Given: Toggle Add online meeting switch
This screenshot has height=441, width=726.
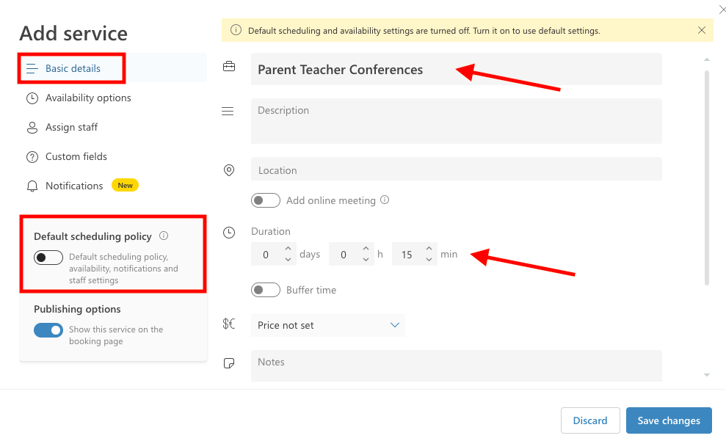Looking at the screenshot, I should (x=265, y=200).
